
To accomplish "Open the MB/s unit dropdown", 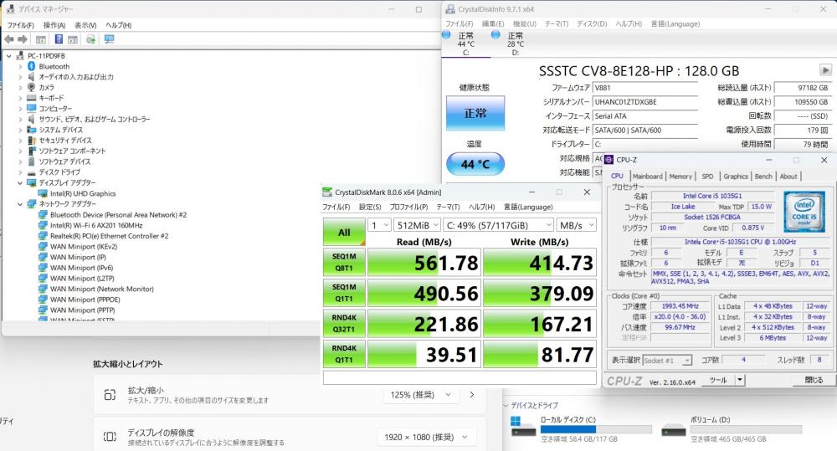I will click(x=575, y=224).
